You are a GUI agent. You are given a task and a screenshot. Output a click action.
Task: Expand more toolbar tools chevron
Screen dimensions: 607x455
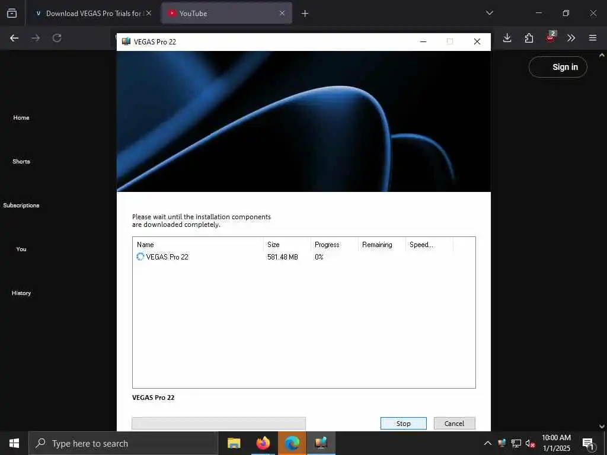point(571,38)
